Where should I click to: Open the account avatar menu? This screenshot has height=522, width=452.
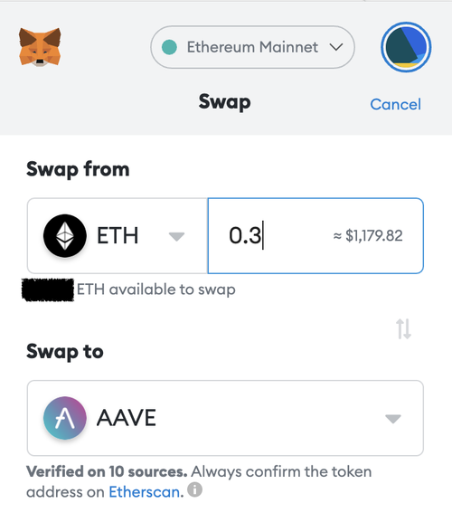tap(406, 47)
